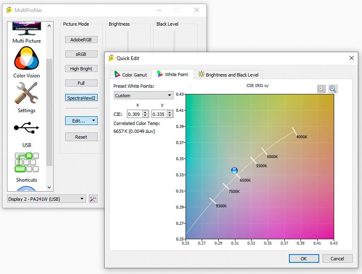Select SpectraViewII picture mode
This screenshot has width=362, height=274.
coord(81,98)
